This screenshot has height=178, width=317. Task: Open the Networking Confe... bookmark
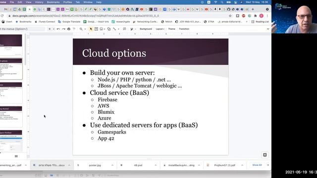145,22
